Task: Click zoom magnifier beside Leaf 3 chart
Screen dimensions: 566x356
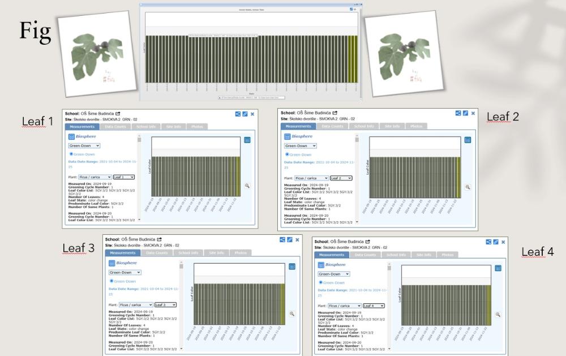Action: (292, 314)
